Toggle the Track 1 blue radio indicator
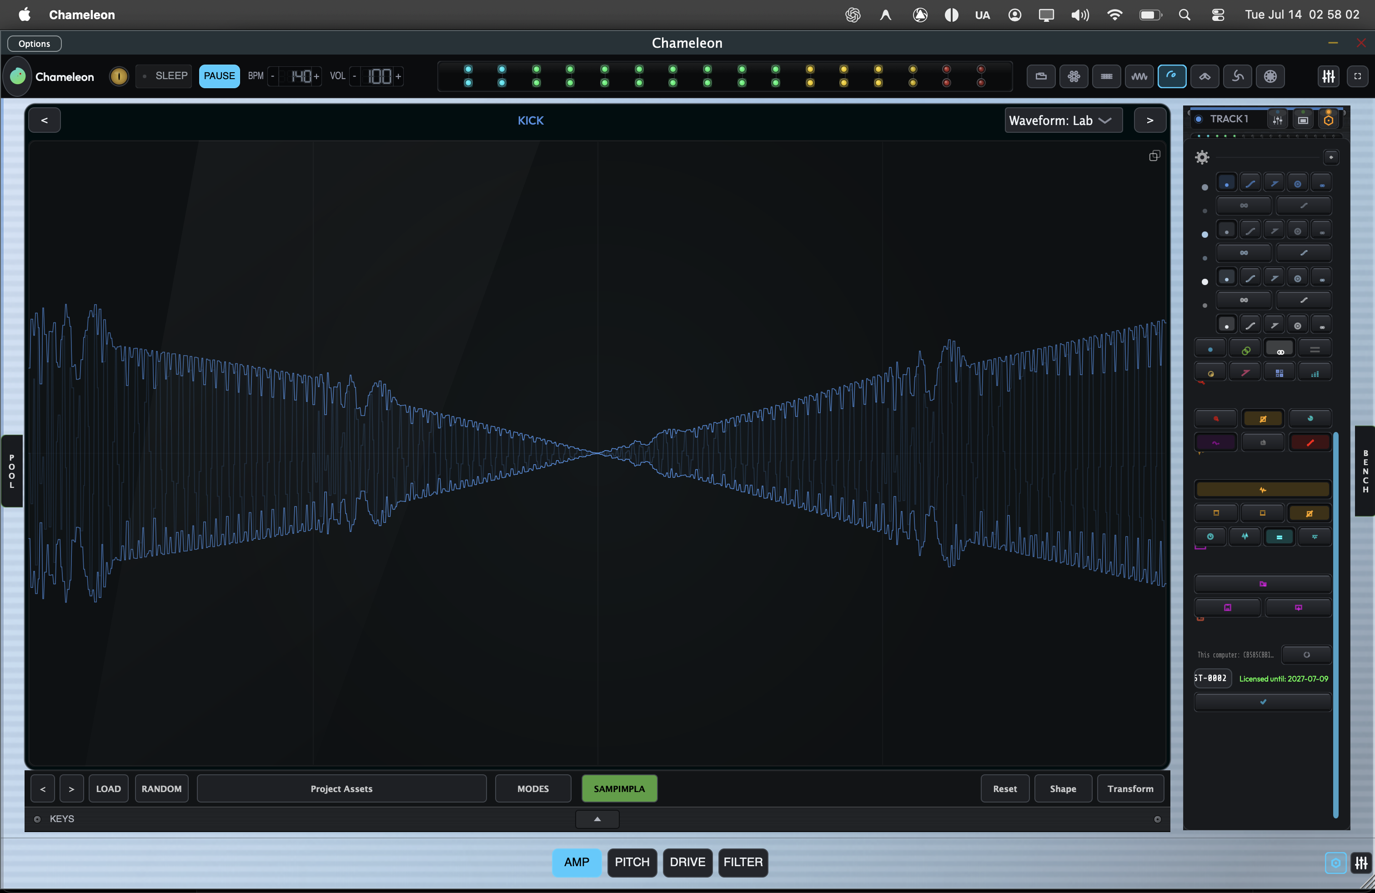 coord(1199,119)
